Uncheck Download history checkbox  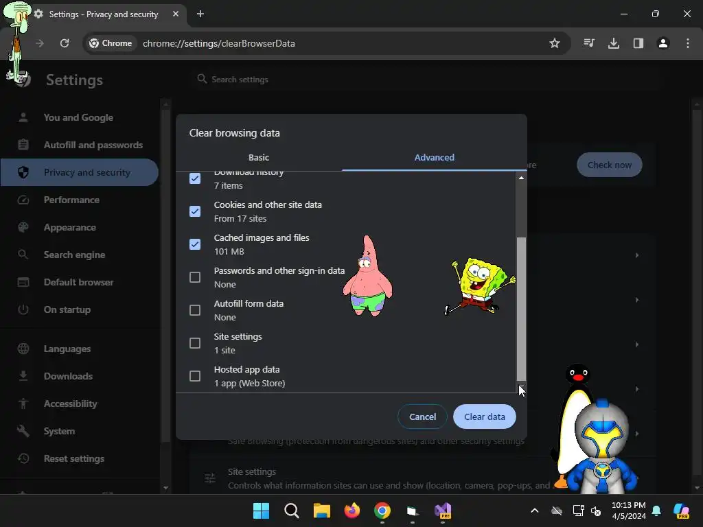coord(195,178)
